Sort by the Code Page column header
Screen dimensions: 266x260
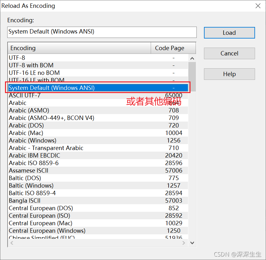click(x=173, y=48)
